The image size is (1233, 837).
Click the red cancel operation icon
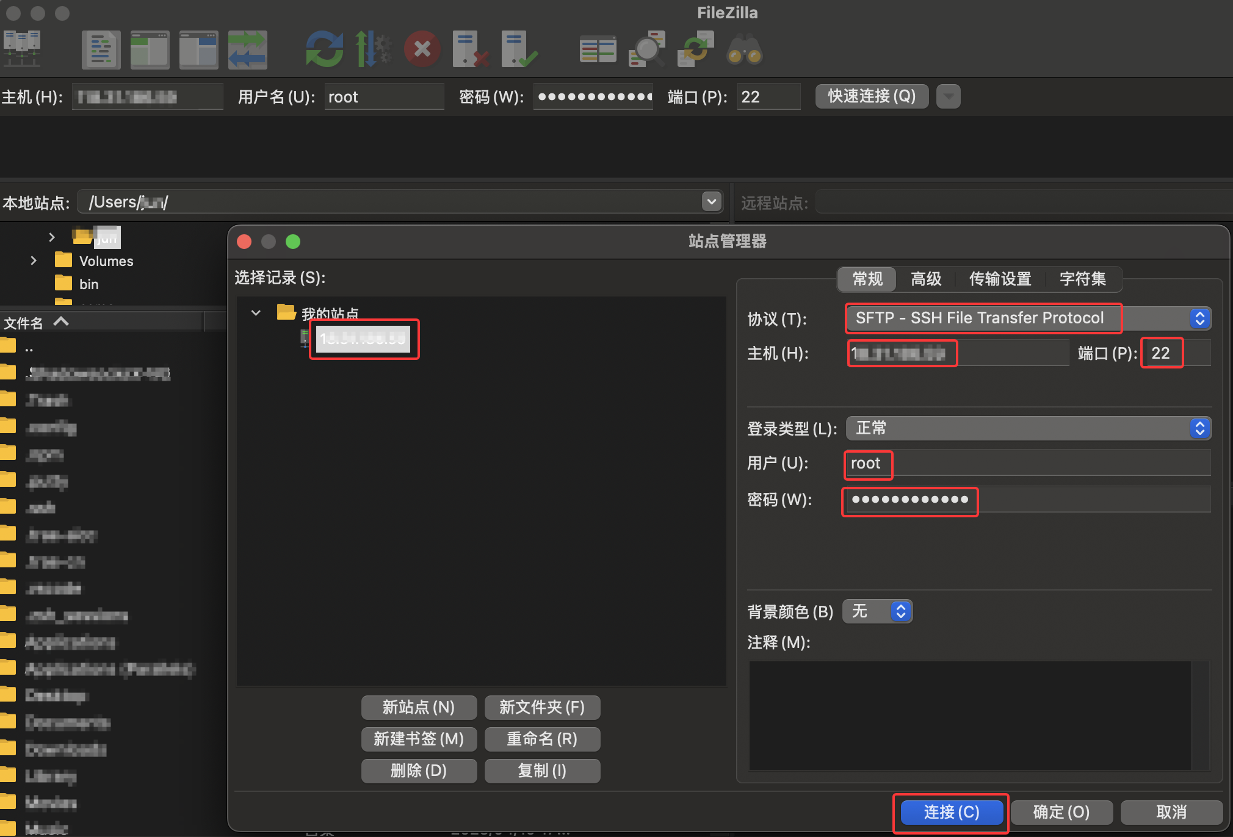[x=422, y=49]
